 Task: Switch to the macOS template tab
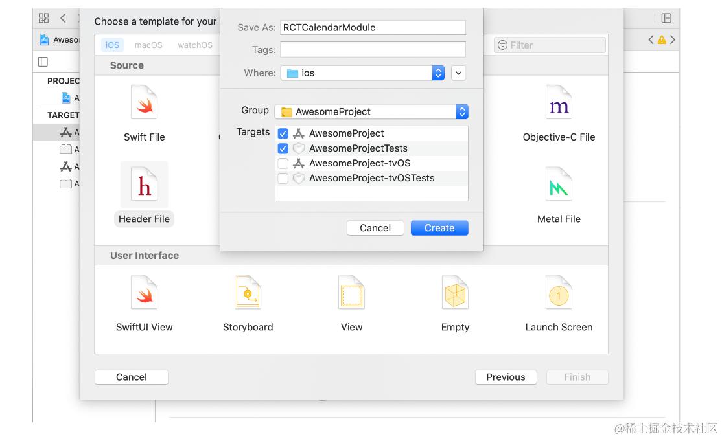point(148,45)
